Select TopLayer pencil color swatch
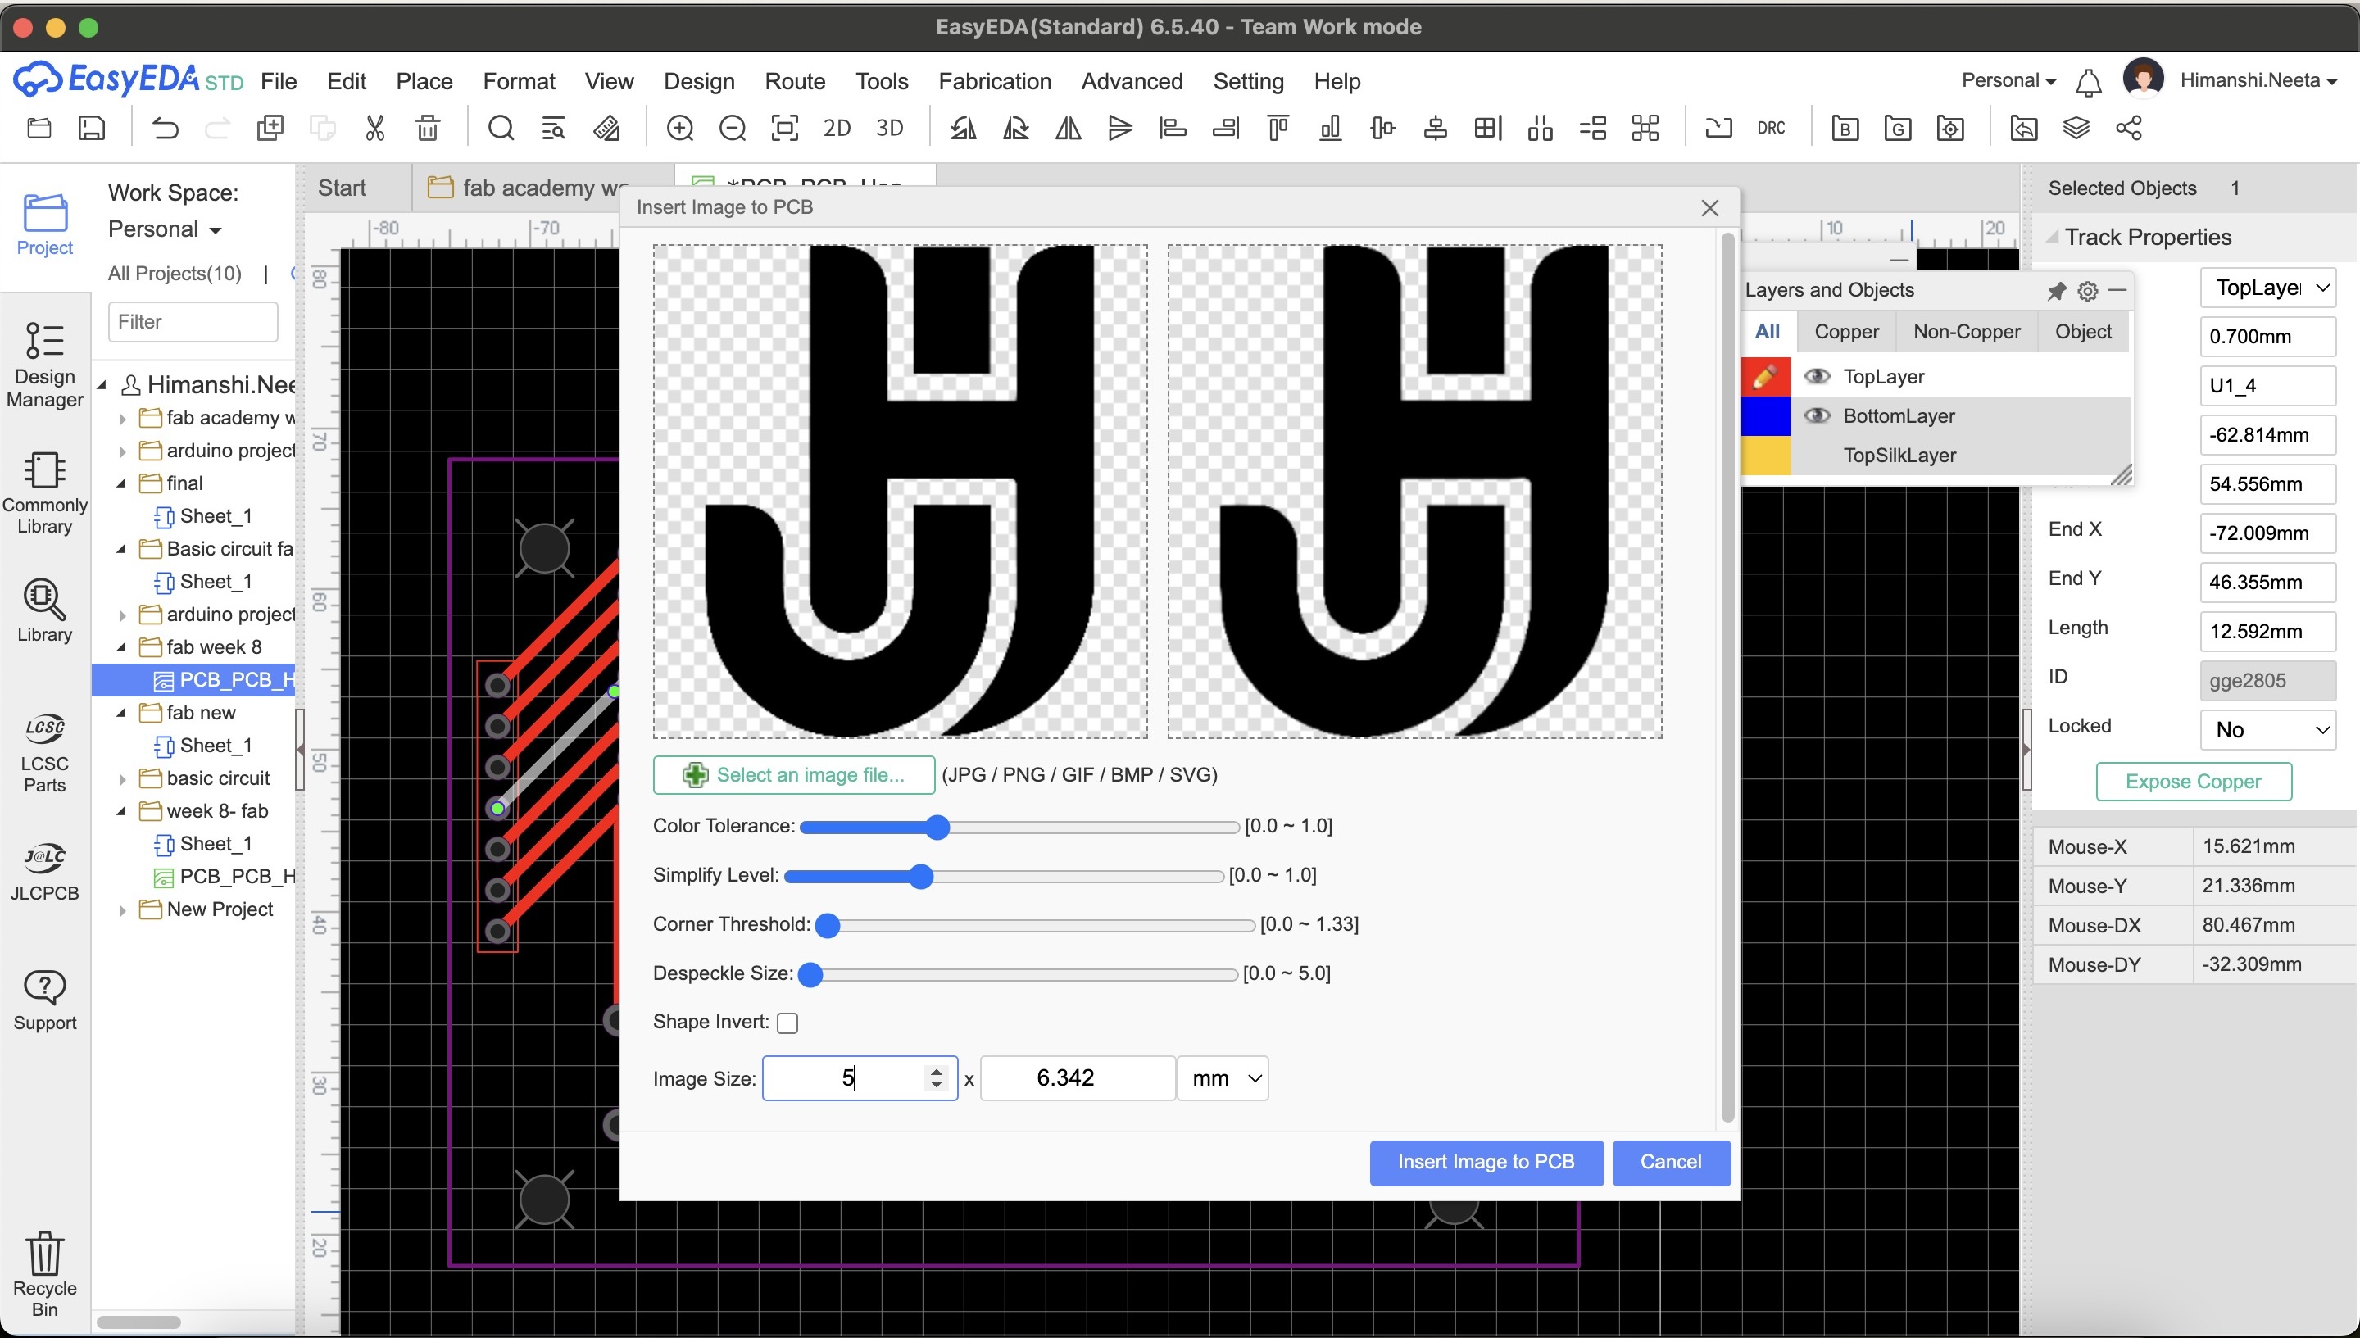This screenshot has width=2360, height=1338. (1765, 377)
